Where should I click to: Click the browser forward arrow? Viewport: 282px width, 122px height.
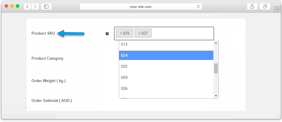tap(35, 7)
